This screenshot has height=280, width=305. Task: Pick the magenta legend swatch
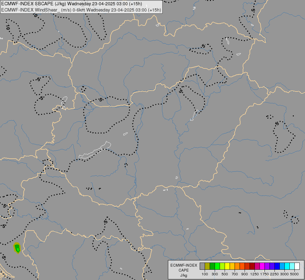(x=262, y=266)
